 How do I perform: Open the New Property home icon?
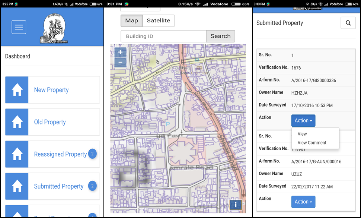(17, 90)
